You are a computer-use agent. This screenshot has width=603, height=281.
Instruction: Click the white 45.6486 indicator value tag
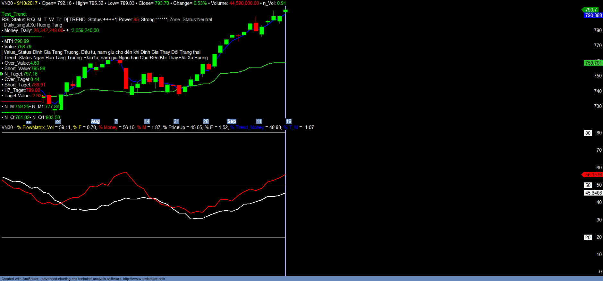click(593, 193)
